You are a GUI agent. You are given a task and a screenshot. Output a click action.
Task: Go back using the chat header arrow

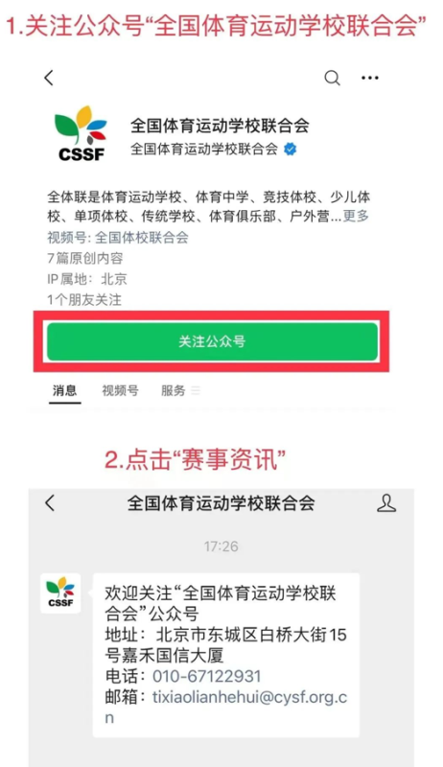tap(50, 502)
